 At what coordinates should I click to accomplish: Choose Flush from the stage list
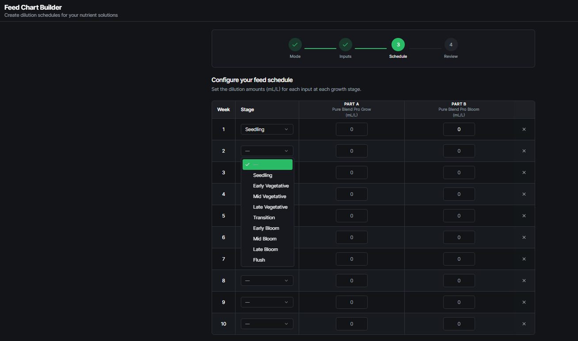267,260
